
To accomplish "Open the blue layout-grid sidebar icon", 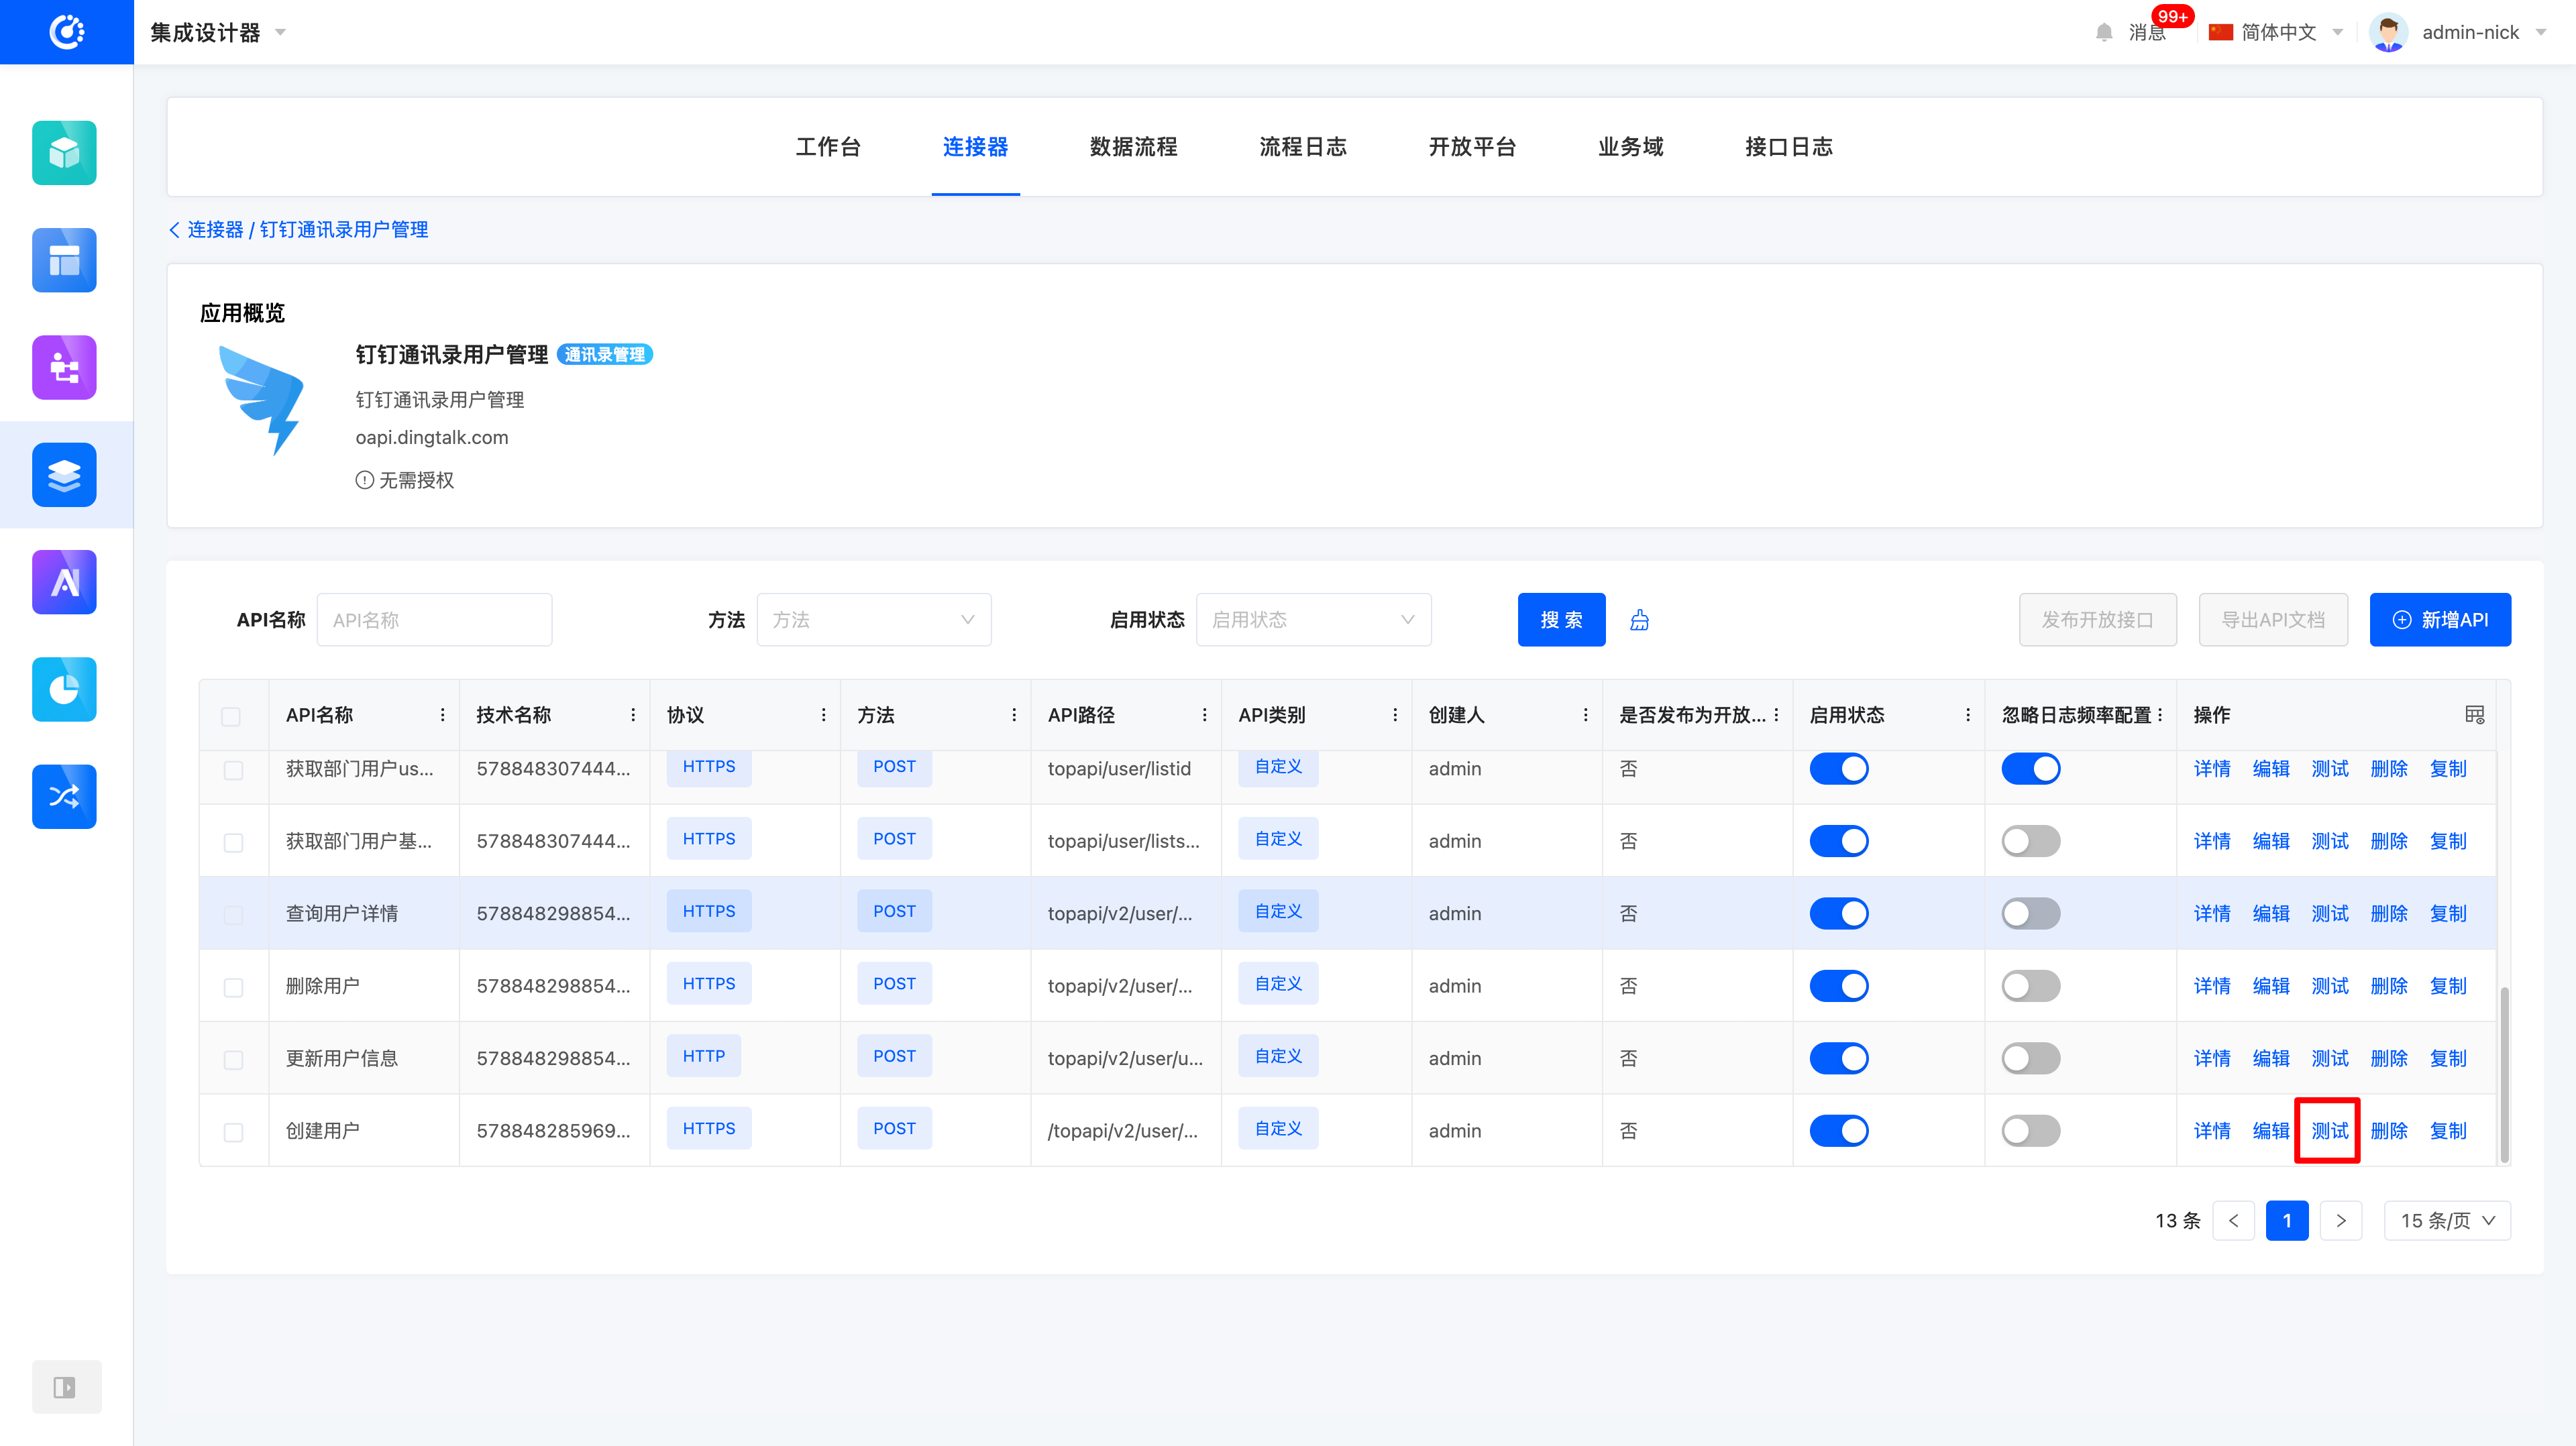I will click(64, 260).
